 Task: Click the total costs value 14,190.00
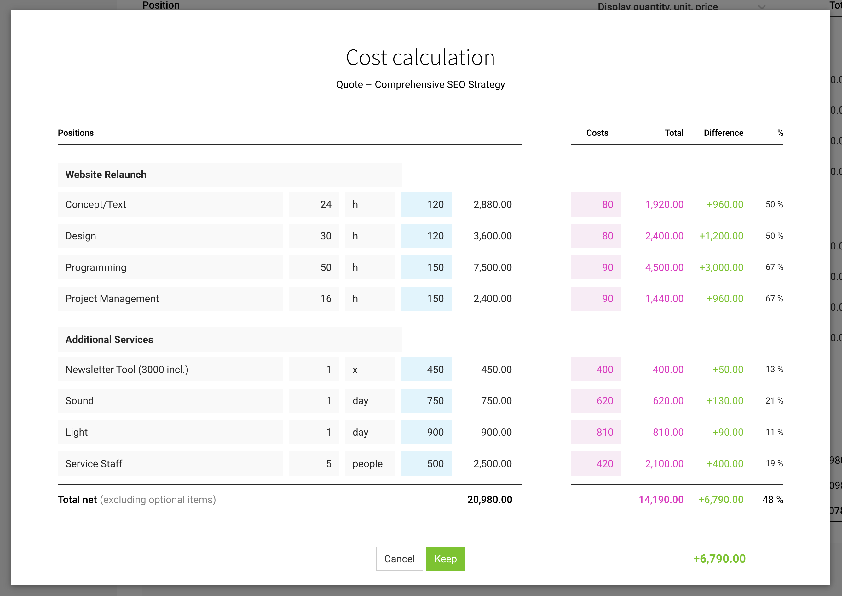click(661, 500)
